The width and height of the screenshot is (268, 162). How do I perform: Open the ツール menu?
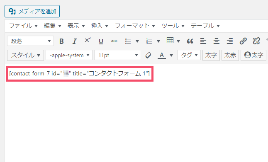pyautogui.click(x=173, y=26)
